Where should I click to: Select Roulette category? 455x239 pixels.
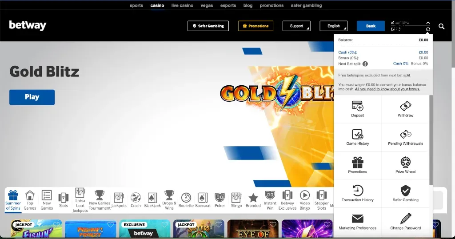coord(186,200)
